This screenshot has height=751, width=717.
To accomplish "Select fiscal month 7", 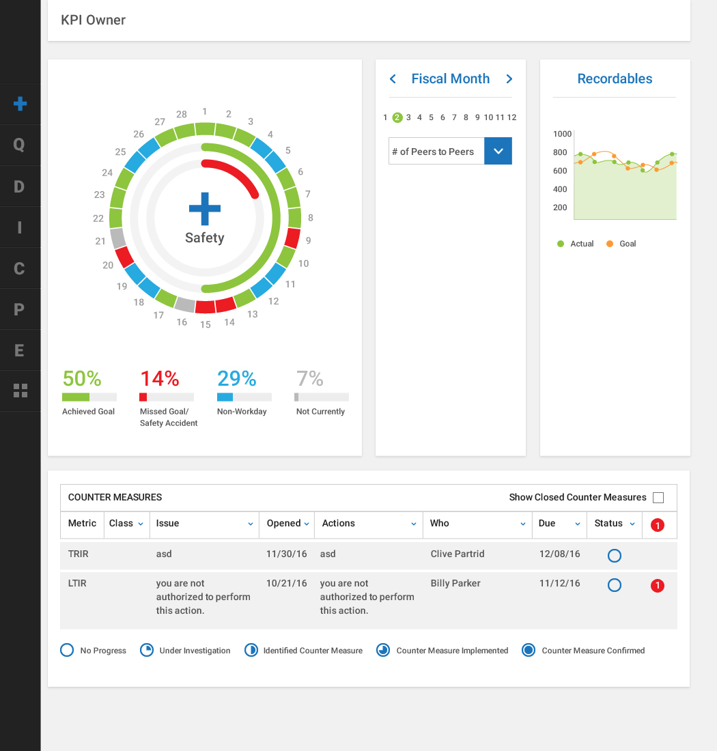I will coord(454,117).
